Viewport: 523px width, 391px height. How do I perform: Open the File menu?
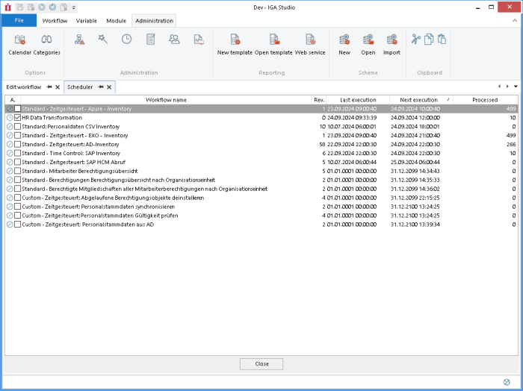(19, 21)
